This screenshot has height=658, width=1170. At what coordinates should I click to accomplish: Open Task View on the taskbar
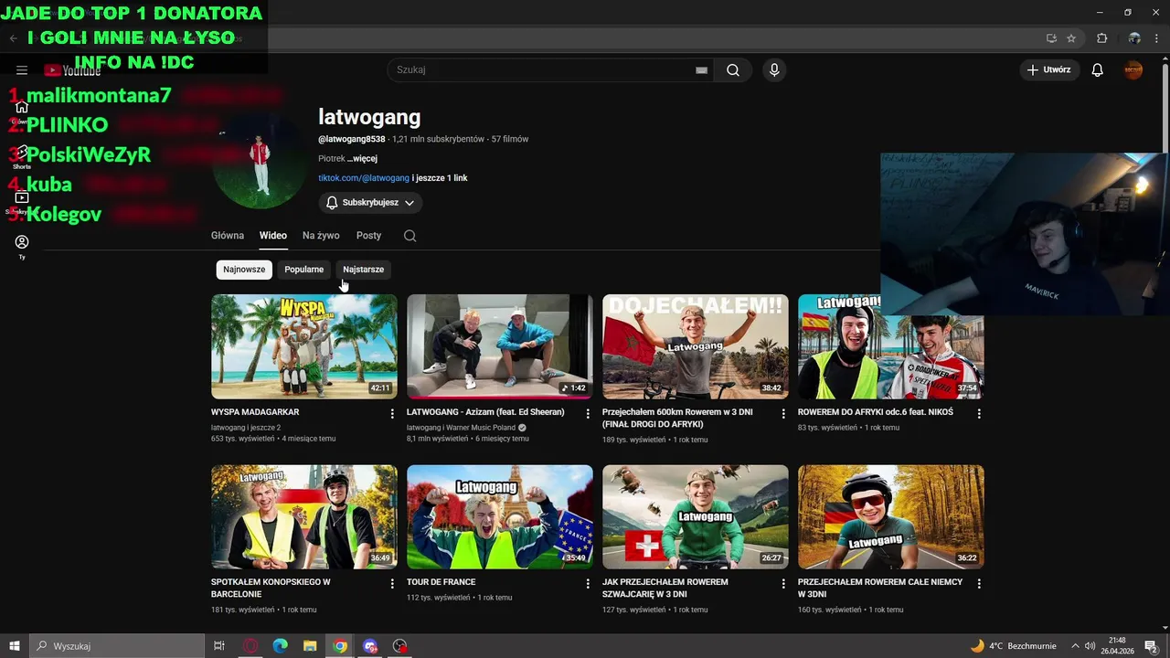tap(219, 646)
